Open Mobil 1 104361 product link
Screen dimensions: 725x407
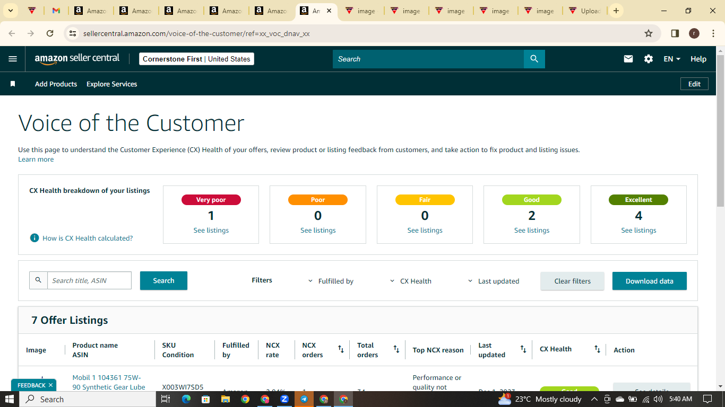[x=109, y=382]
